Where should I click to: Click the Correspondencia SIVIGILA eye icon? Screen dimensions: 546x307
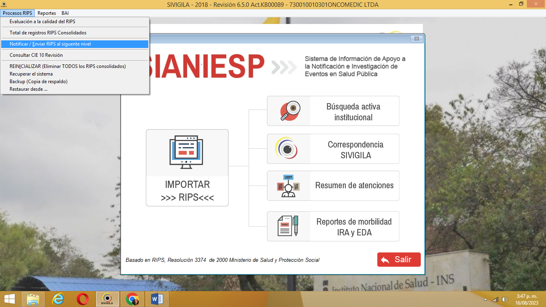click(x=287, y=148)
